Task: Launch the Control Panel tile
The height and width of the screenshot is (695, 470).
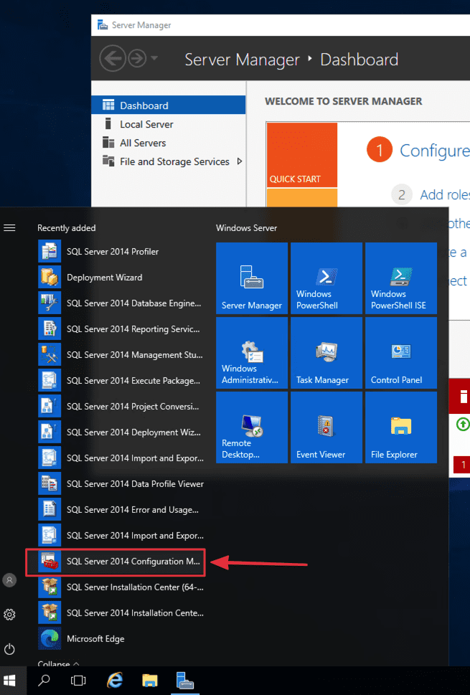Action: click(x=401, y=353)
